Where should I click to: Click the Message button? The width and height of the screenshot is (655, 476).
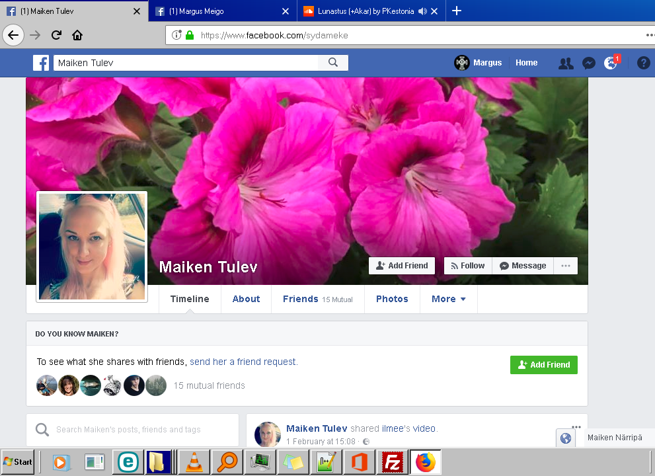coord(523,266)
